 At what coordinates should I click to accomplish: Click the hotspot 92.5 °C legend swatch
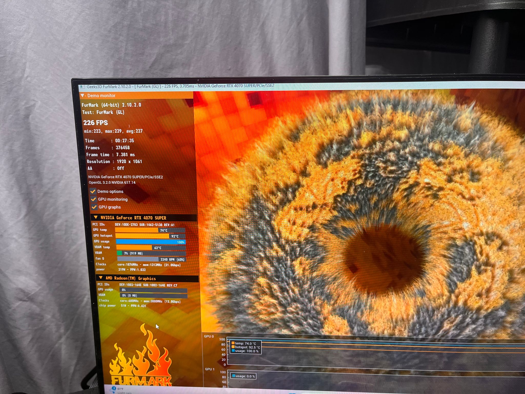[x=233, y=347]
